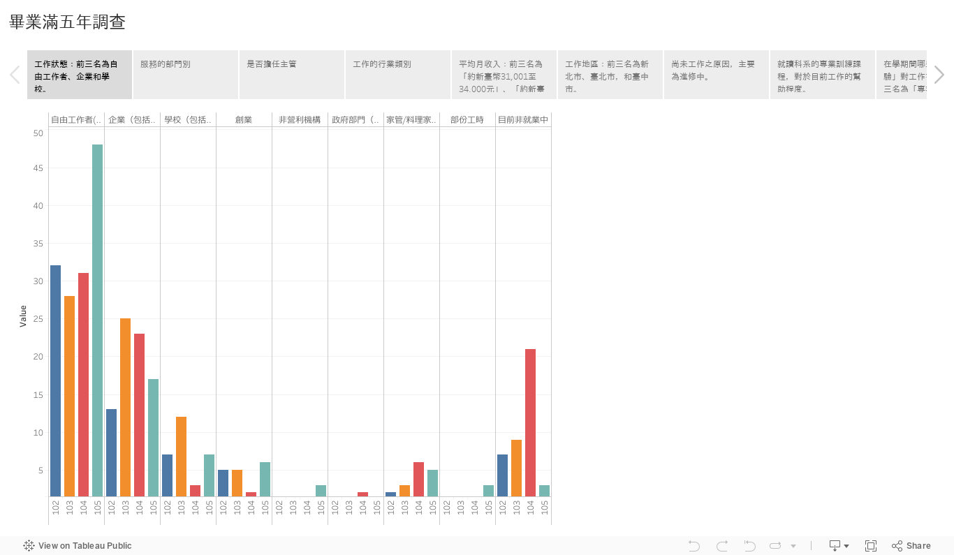The width and height of the screenshot is (954, 555).
Task: Click the orange 103 bar under 目前非就業中
Action: pyautogui.click(x=516, y=468)
